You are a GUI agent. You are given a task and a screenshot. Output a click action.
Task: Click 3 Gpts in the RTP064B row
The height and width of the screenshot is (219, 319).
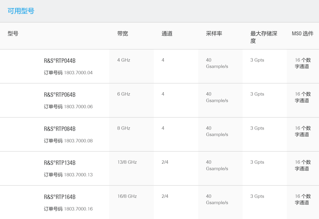(x=257, y=94)
